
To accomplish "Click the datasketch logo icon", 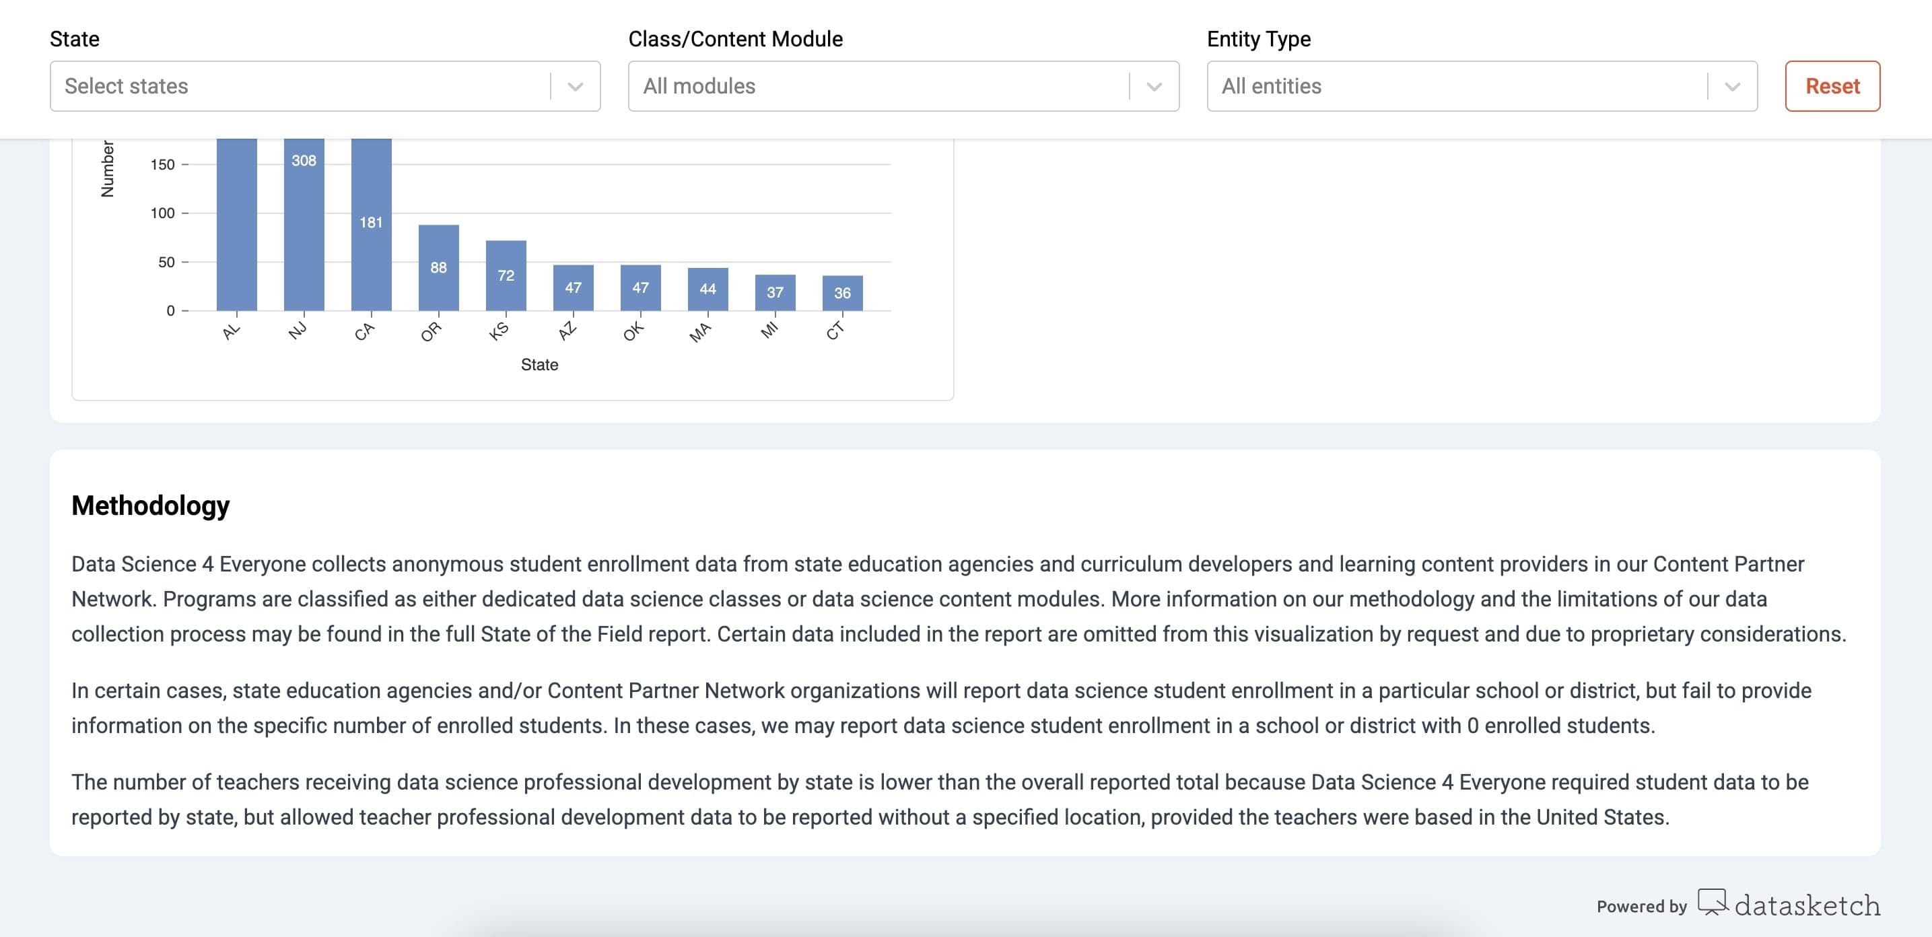I will (1713, 901).
